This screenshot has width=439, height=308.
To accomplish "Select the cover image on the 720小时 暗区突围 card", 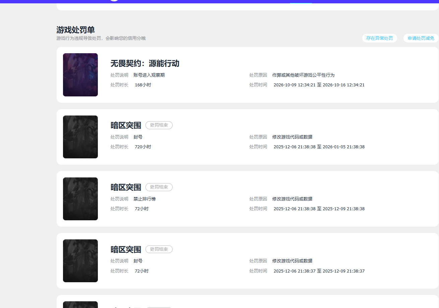I will point(80,137).
